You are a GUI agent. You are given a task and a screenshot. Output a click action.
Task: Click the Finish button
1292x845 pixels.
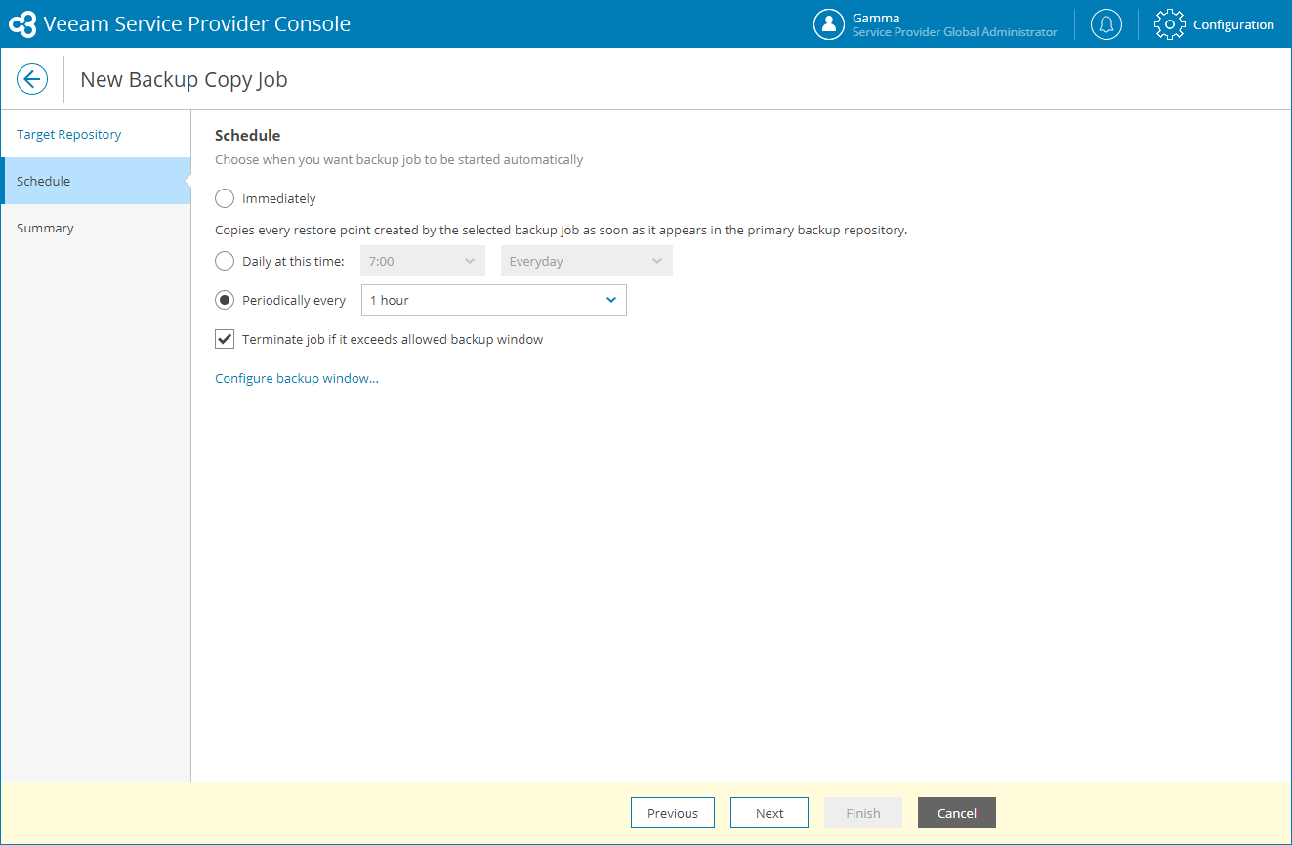point(863,813)
